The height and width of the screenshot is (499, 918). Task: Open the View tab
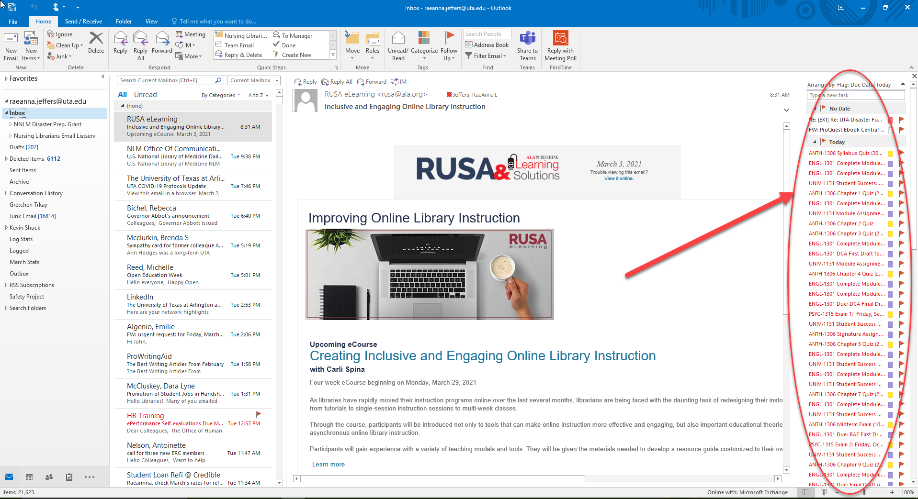[x=151, y=22]
